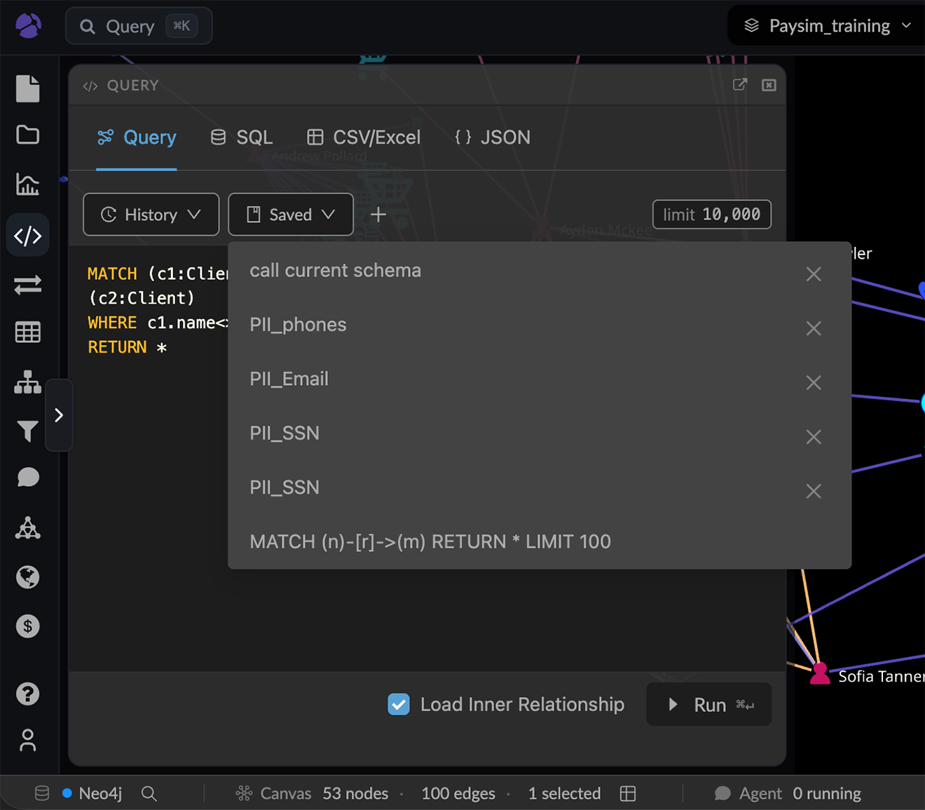Close the Query panel

click(x=769, y=85)
